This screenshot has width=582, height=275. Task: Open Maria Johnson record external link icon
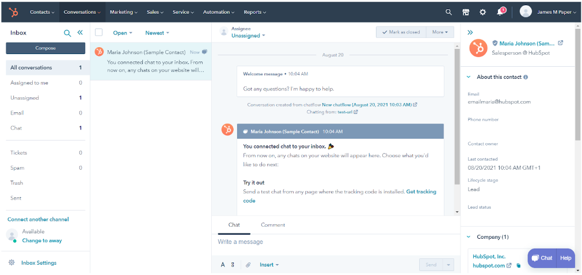pos(561,43)
